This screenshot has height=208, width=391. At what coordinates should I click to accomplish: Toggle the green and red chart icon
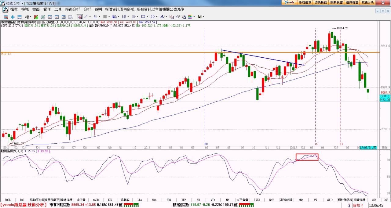click(36, 17)
